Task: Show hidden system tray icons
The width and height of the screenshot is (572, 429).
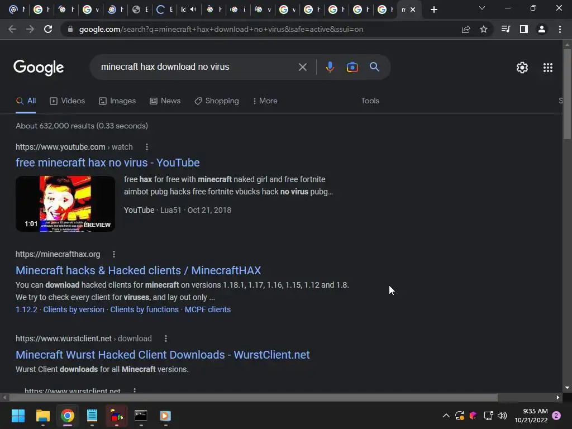Action: pos(446,416)
